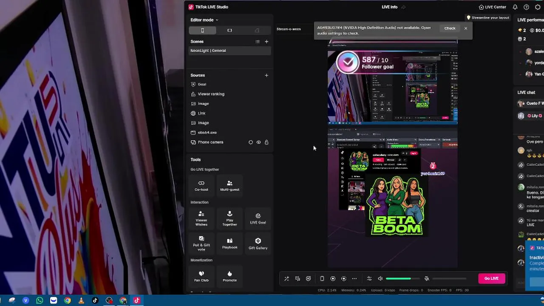This screenshot has width=544, height=306.
Task: Open the Playbook tool
Action: (229, 243)
